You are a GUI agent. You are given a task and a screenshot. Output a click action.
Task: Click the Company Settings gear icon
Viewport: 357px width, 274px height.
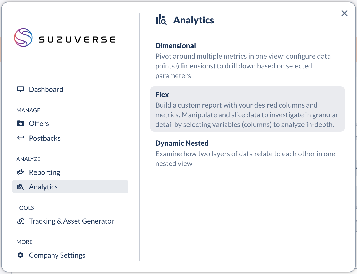pyautogui.click(x=21, y=255)
